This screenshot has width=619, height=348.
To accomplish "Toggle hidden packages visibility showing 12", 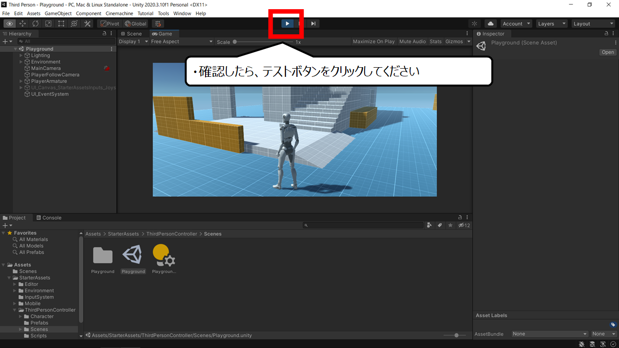I will [464, 225].
